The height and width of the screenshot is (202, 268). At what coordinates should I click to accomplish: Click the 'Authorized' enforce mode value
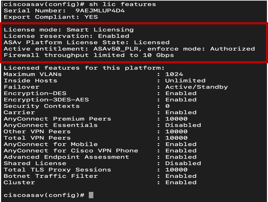click(232, 49)
